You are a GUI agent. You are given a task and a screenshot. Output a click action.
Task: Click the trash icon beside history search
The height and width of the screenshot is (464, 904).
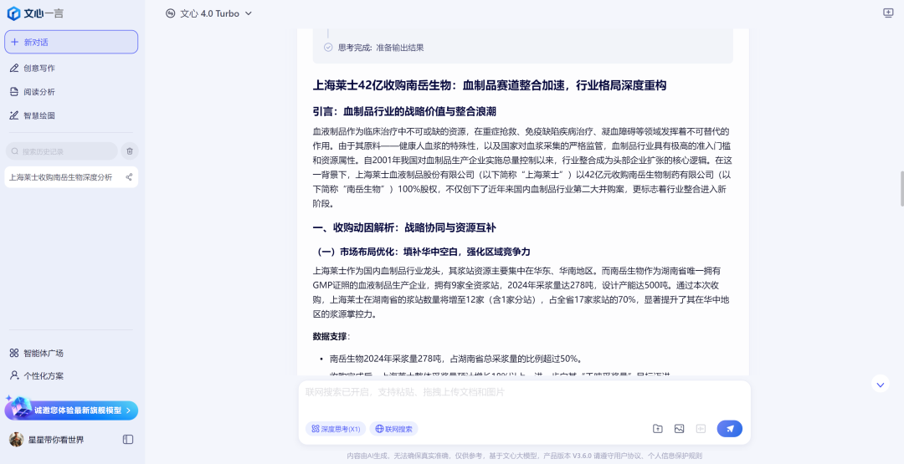pos(130,151)
